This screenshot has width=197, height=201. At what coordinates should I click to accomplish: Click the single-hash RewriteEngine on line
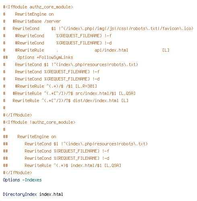[x=29, y=14]
